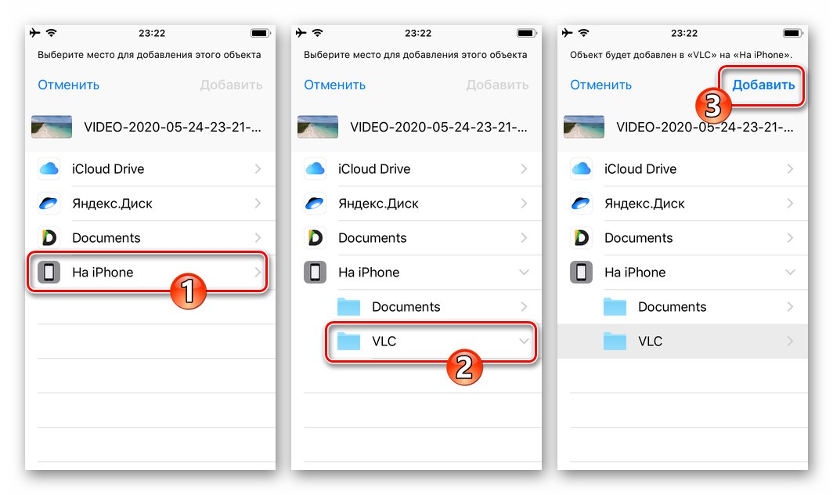833x495 pixels.
Task: Collapse На iPhone chevron in third screen
Action: 790,273
